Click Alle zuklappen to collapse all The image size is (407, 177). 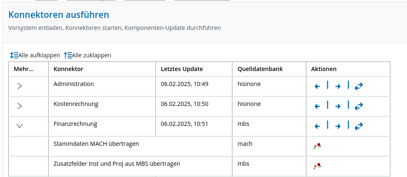tap(87, 55)
